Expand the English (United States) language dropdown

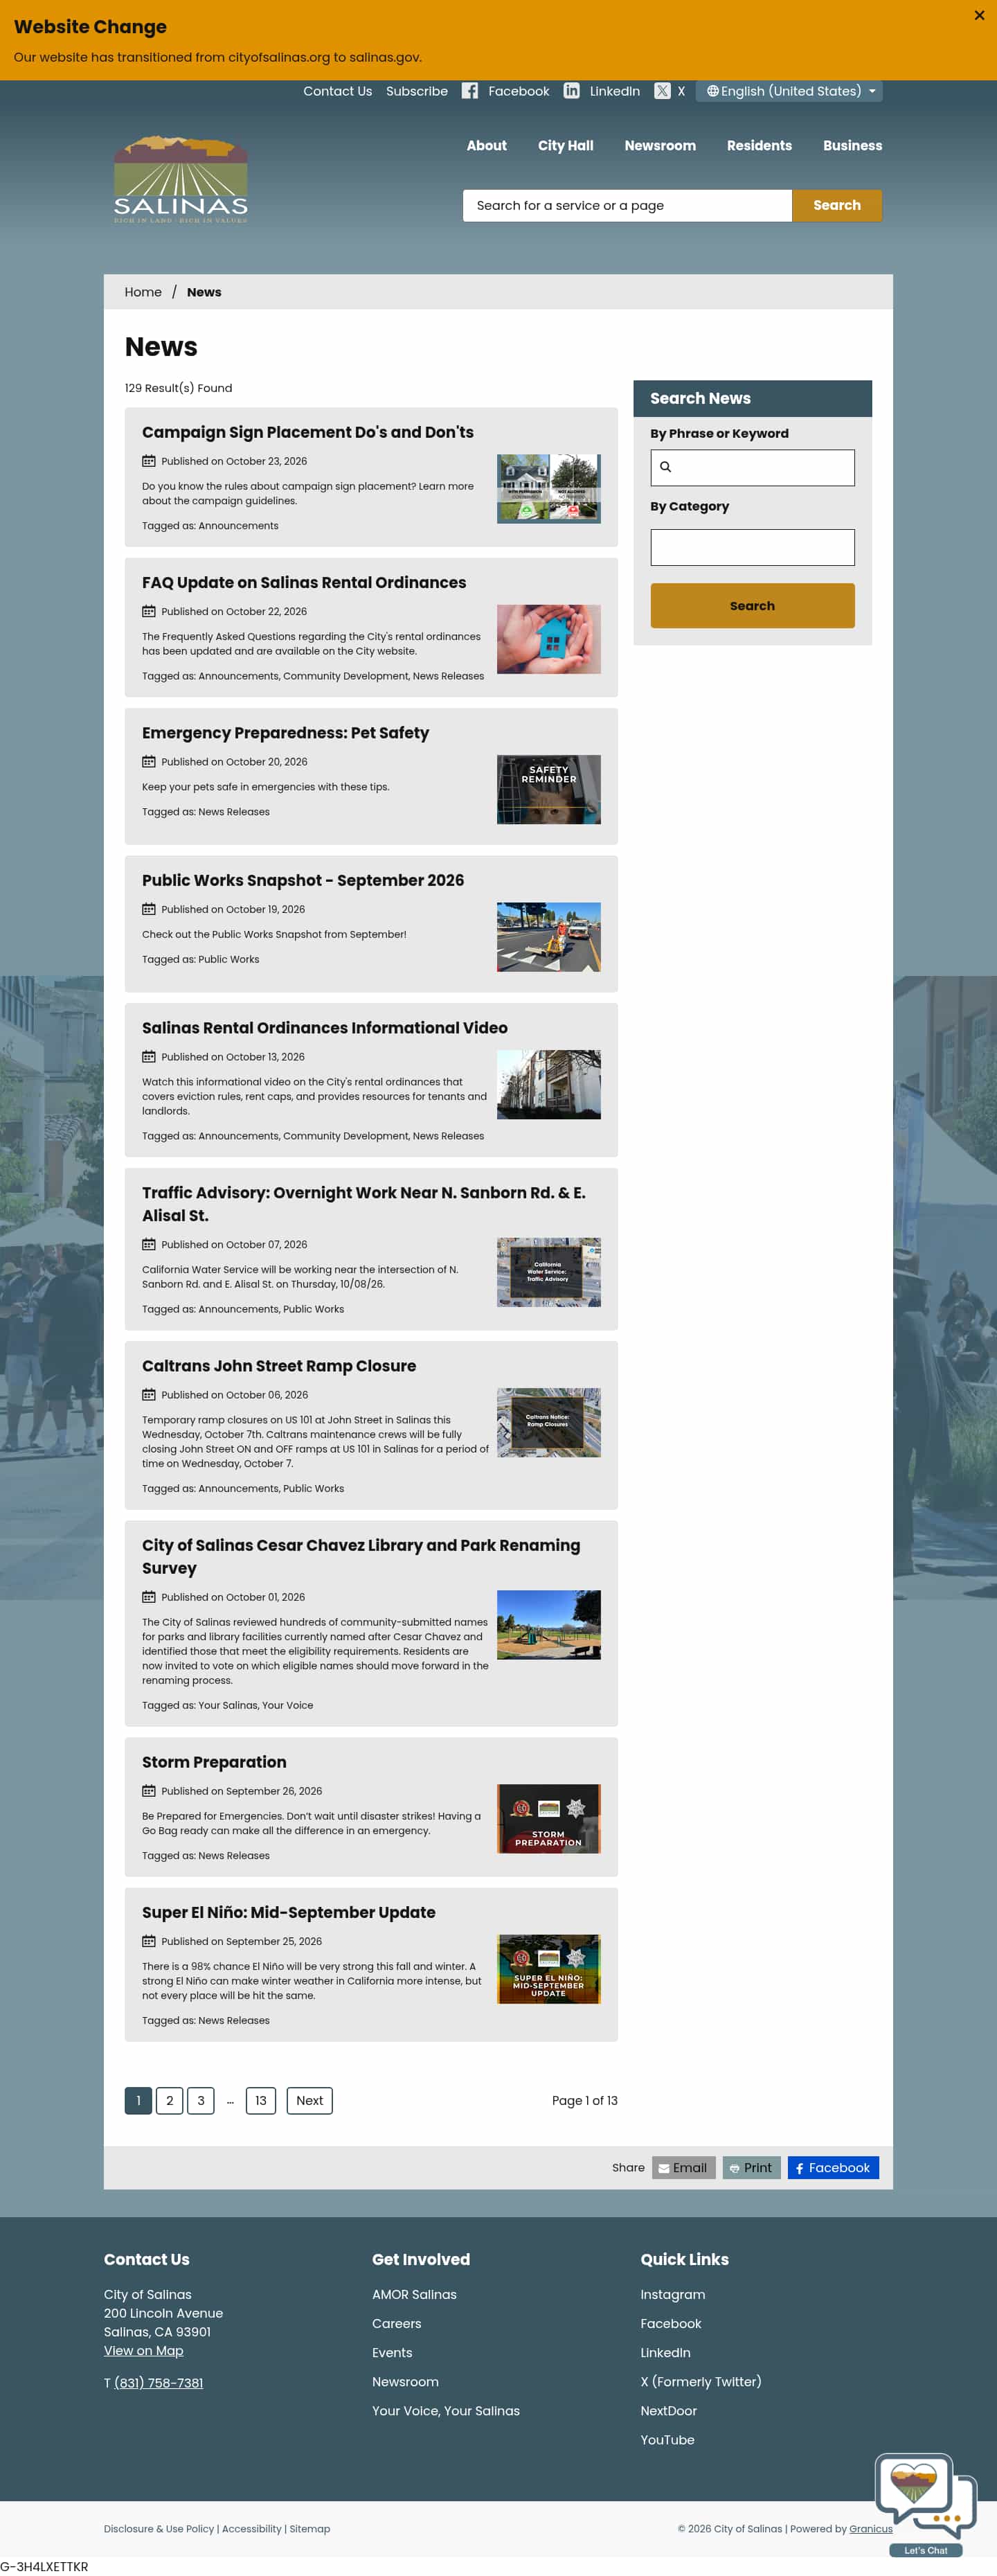click(x=789, y=91)
